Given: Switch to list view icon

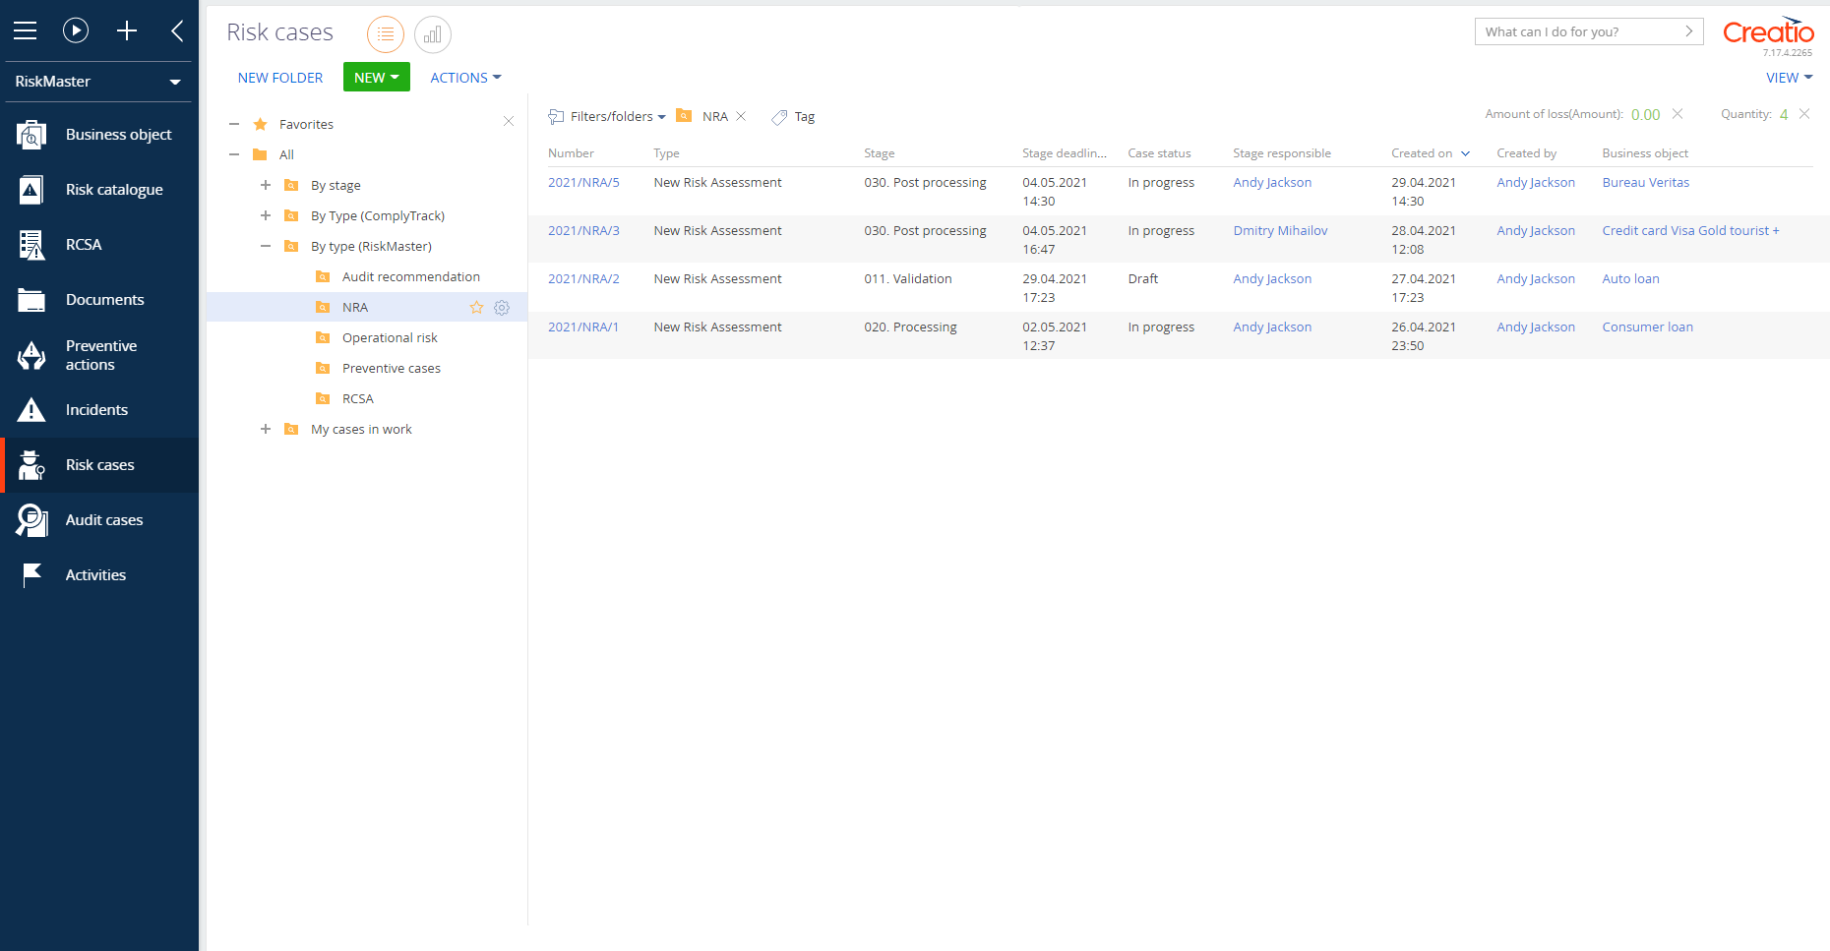Looking at the screenshot, I should (386, 34).
